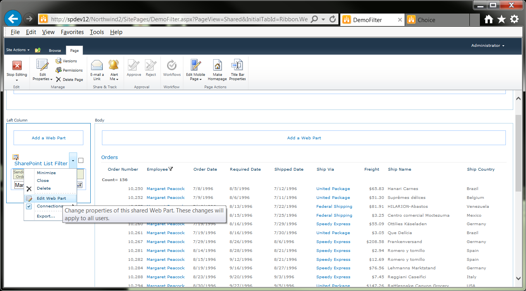Open the browser Home icon
This screenshot has height=291, width=526.
(489, 19)
